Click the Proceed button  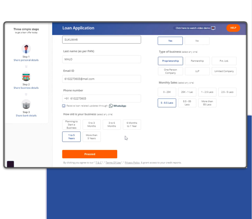(90, 154)
